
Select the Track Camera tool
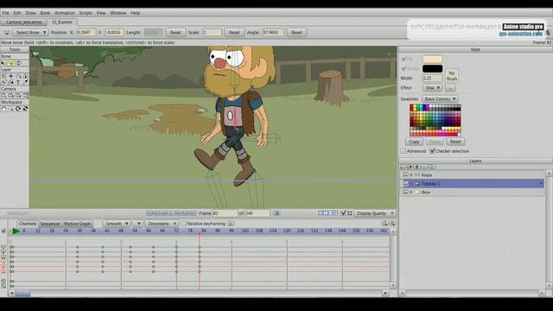pyautogui.click(x=3, y=96)
